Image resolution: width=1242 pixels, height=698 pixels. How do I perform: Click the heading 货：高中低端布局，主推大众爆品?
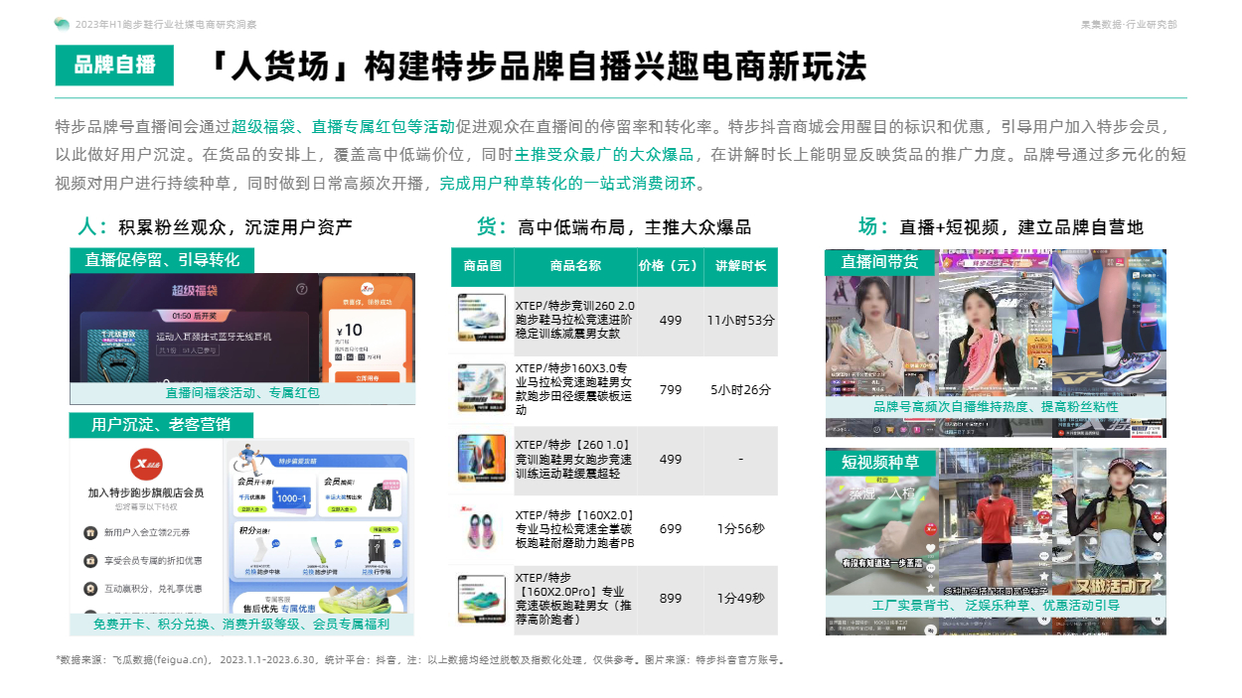(x=614, y=226)
